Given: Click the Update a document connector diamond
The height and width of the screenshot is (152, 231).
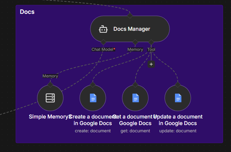Looking at the screenshot, I should [178, 85].
